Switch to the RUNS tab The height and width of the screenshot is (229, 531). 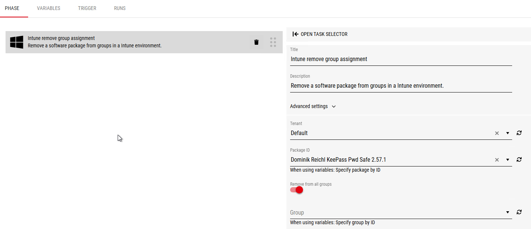coord(120,8)
